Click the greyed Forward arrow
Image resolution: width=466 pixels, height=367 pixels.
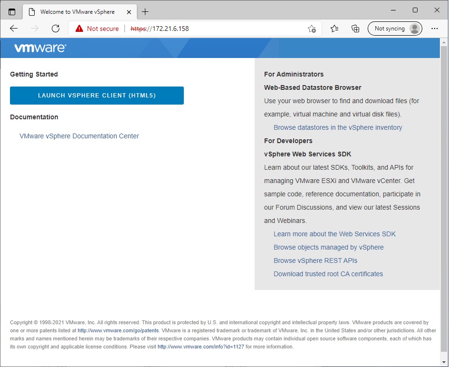coord(35,29)
